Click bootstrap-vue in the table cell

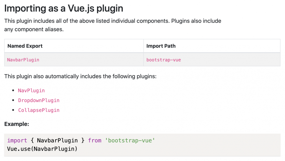(164, 60)
